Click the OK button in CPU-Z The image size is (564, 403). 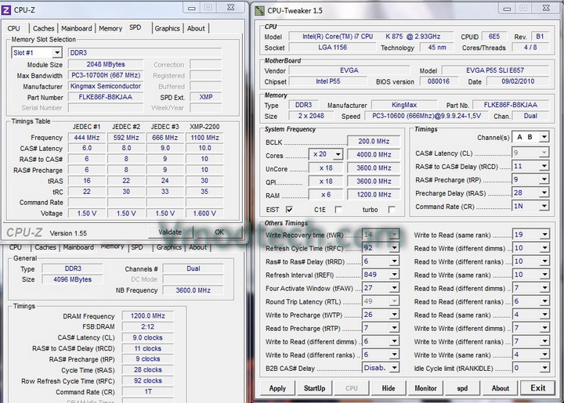tap(219, 232)
